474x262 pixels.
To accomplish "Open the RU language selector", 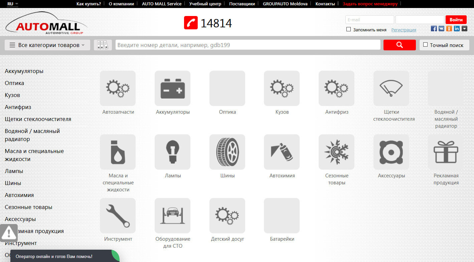I will click(13, 4).
